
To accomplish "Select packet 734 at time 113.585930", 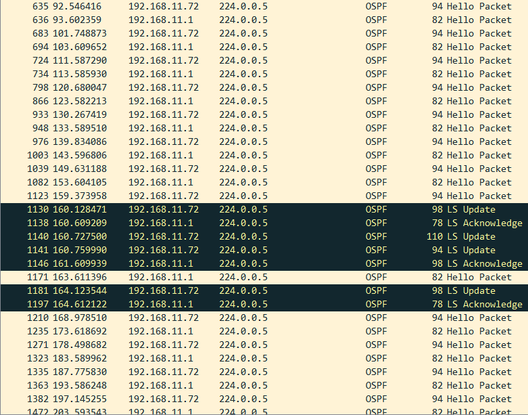I will click(264, 74).
